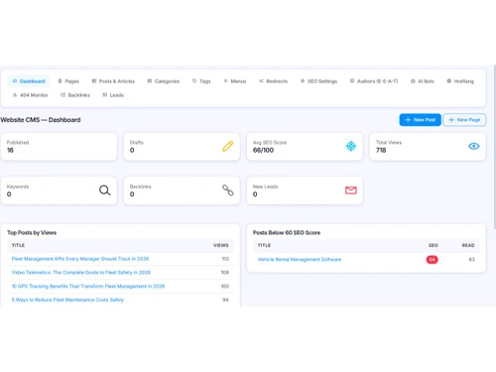Screen dimensions: 496x372
Task: Select the Hreflang tab
Action: [460, 81]
